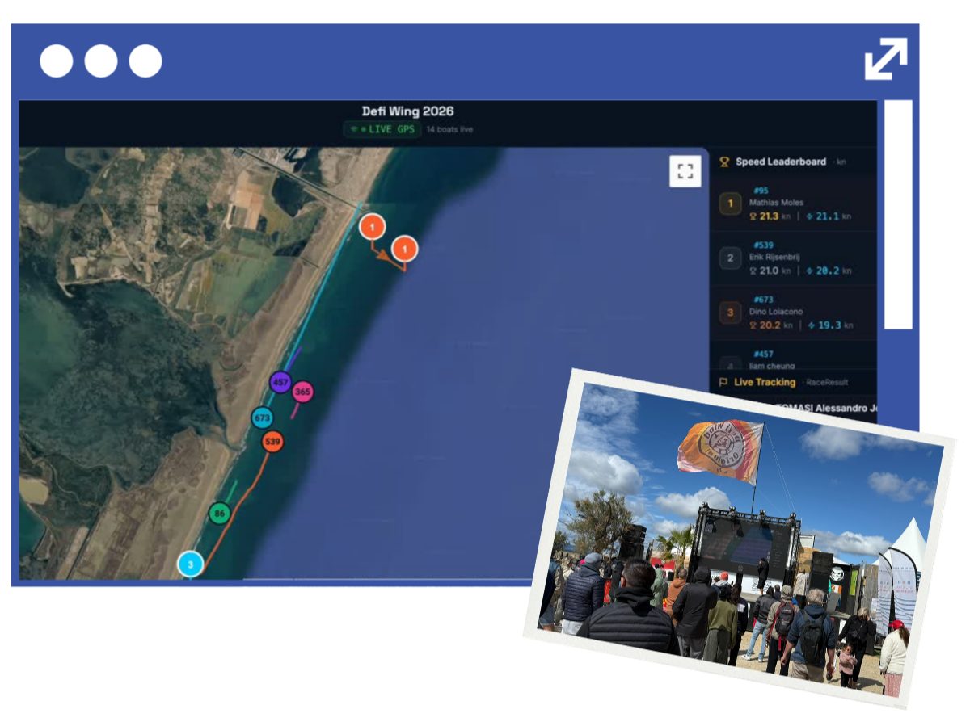
Task: Select green boat marker 86
Action: pyautogui.click(x=219, y=513)
